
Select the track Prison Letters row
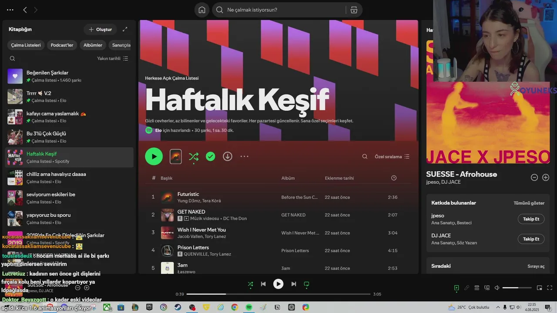tap(278, 250)
